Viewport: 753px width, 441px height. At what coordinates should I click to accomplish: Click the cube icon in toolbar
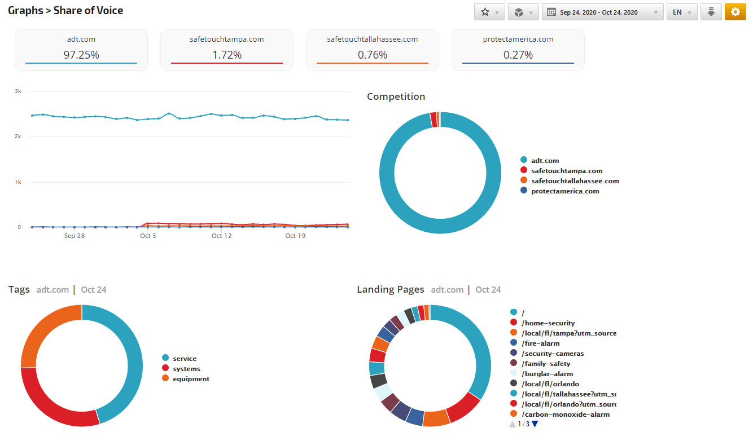point(519,12)
